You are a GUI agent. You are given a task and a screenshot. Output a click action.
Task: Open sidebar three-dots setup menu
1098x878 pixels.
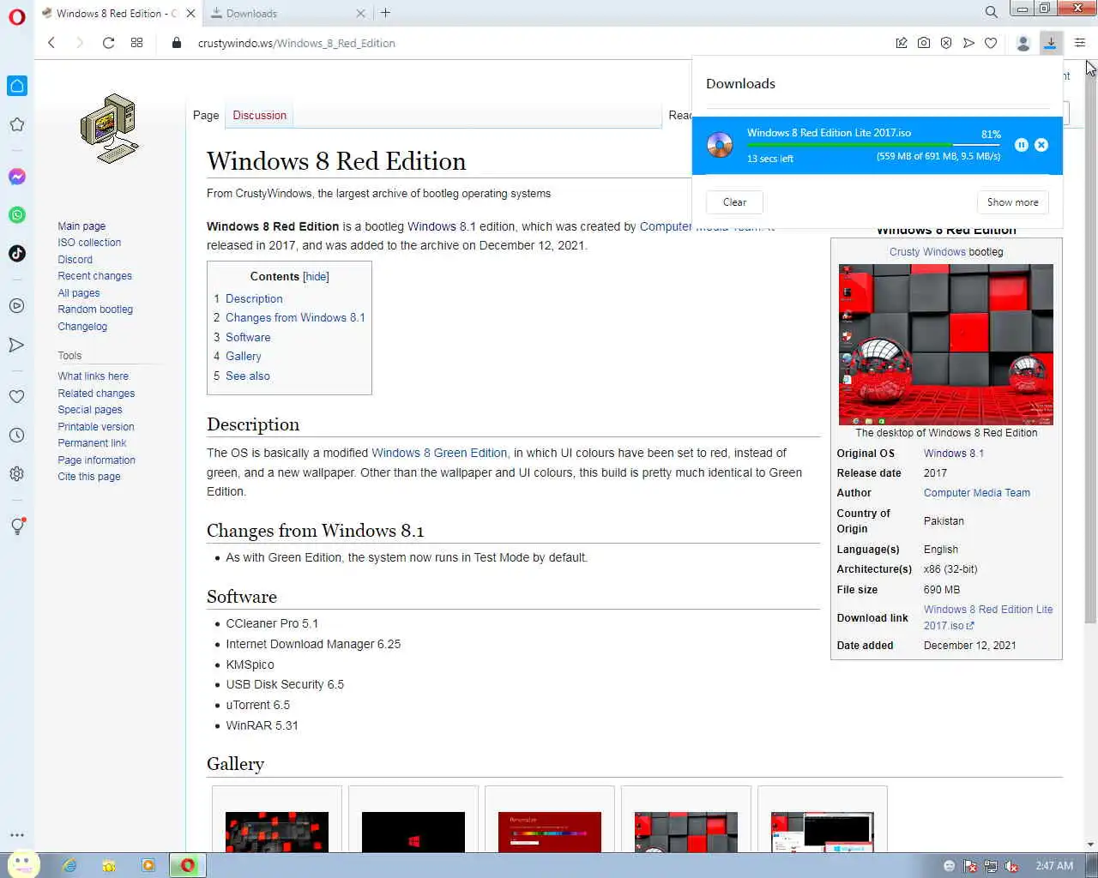point(17,834)
